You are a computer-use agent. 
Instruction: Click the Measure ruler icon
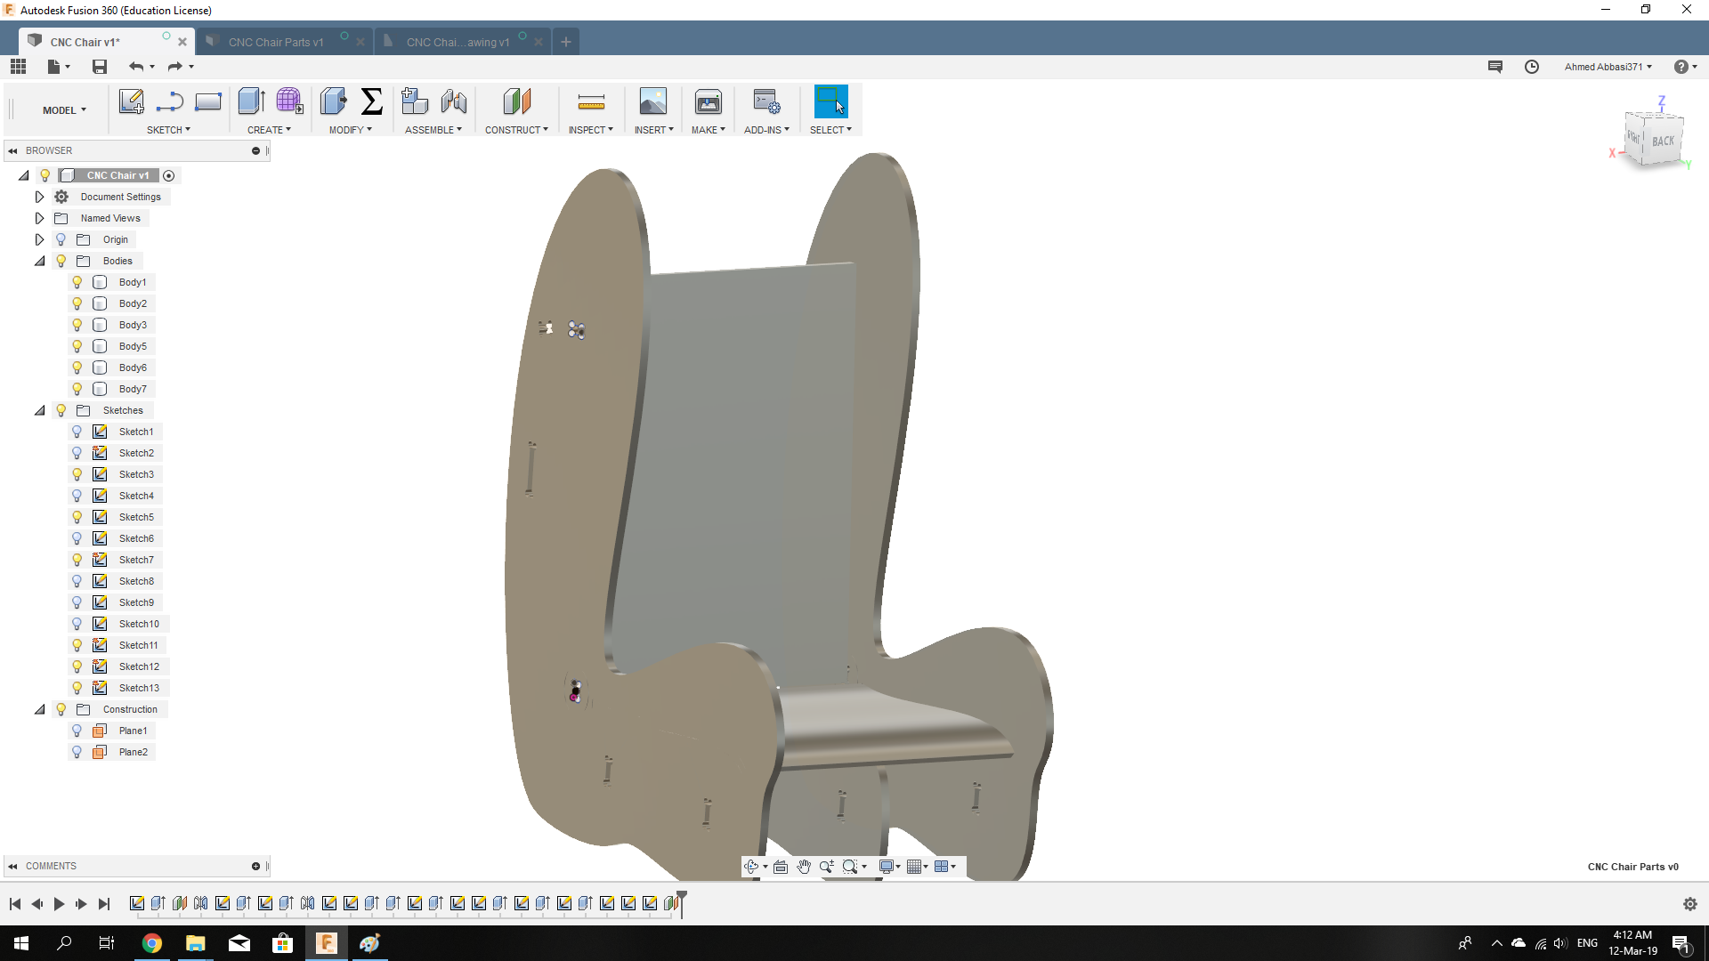coord(591,102)
